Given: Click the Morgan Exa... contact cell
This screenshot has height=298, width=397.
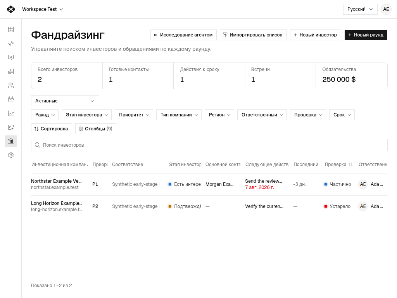Looking at the screenshot, I should [219, 184].
